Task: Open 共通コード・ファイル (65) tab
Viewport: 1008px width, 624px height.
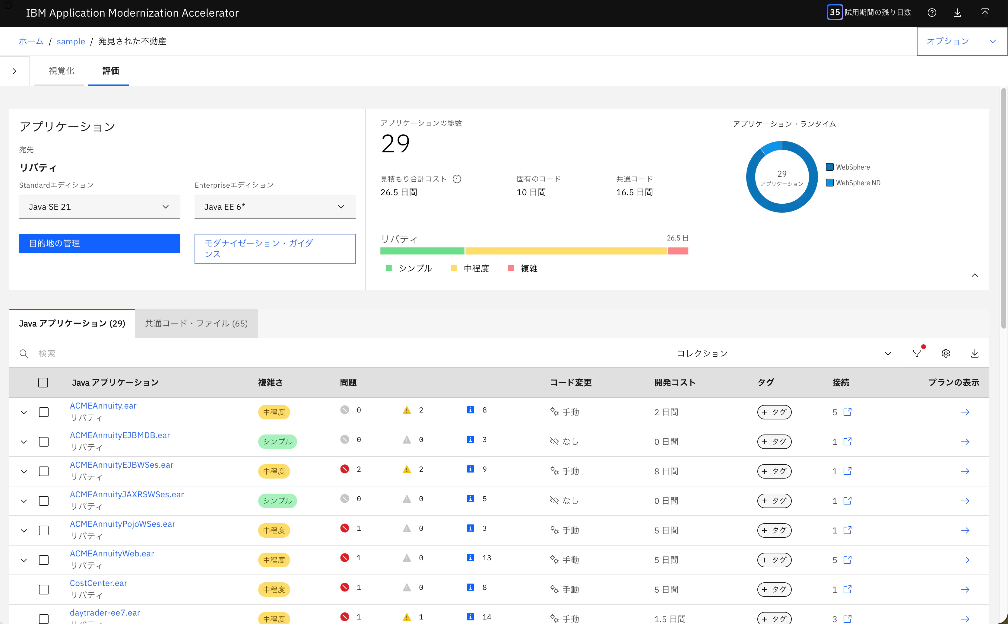Action: (196, 323)
